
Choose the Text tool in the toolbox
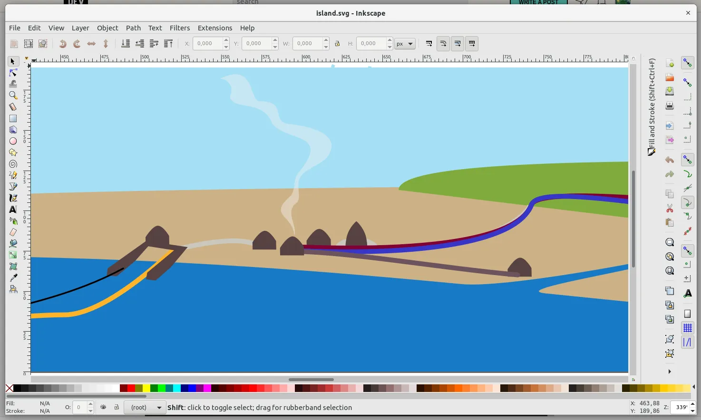pos(13,210)
